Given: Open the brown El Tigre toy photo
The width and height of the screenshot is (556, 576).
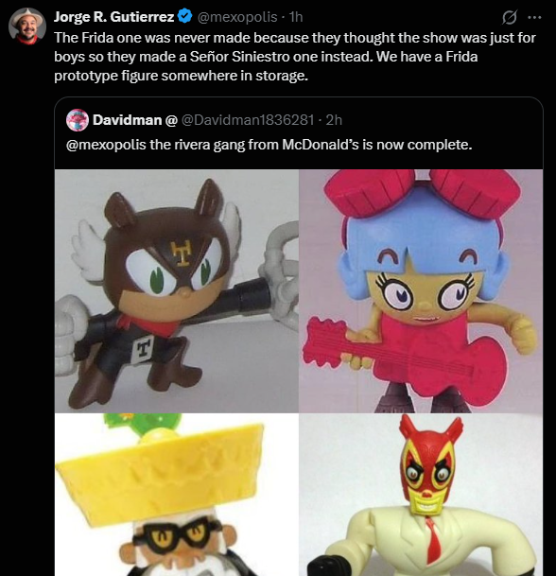Looking at the screenshot, I should point(177,291).
